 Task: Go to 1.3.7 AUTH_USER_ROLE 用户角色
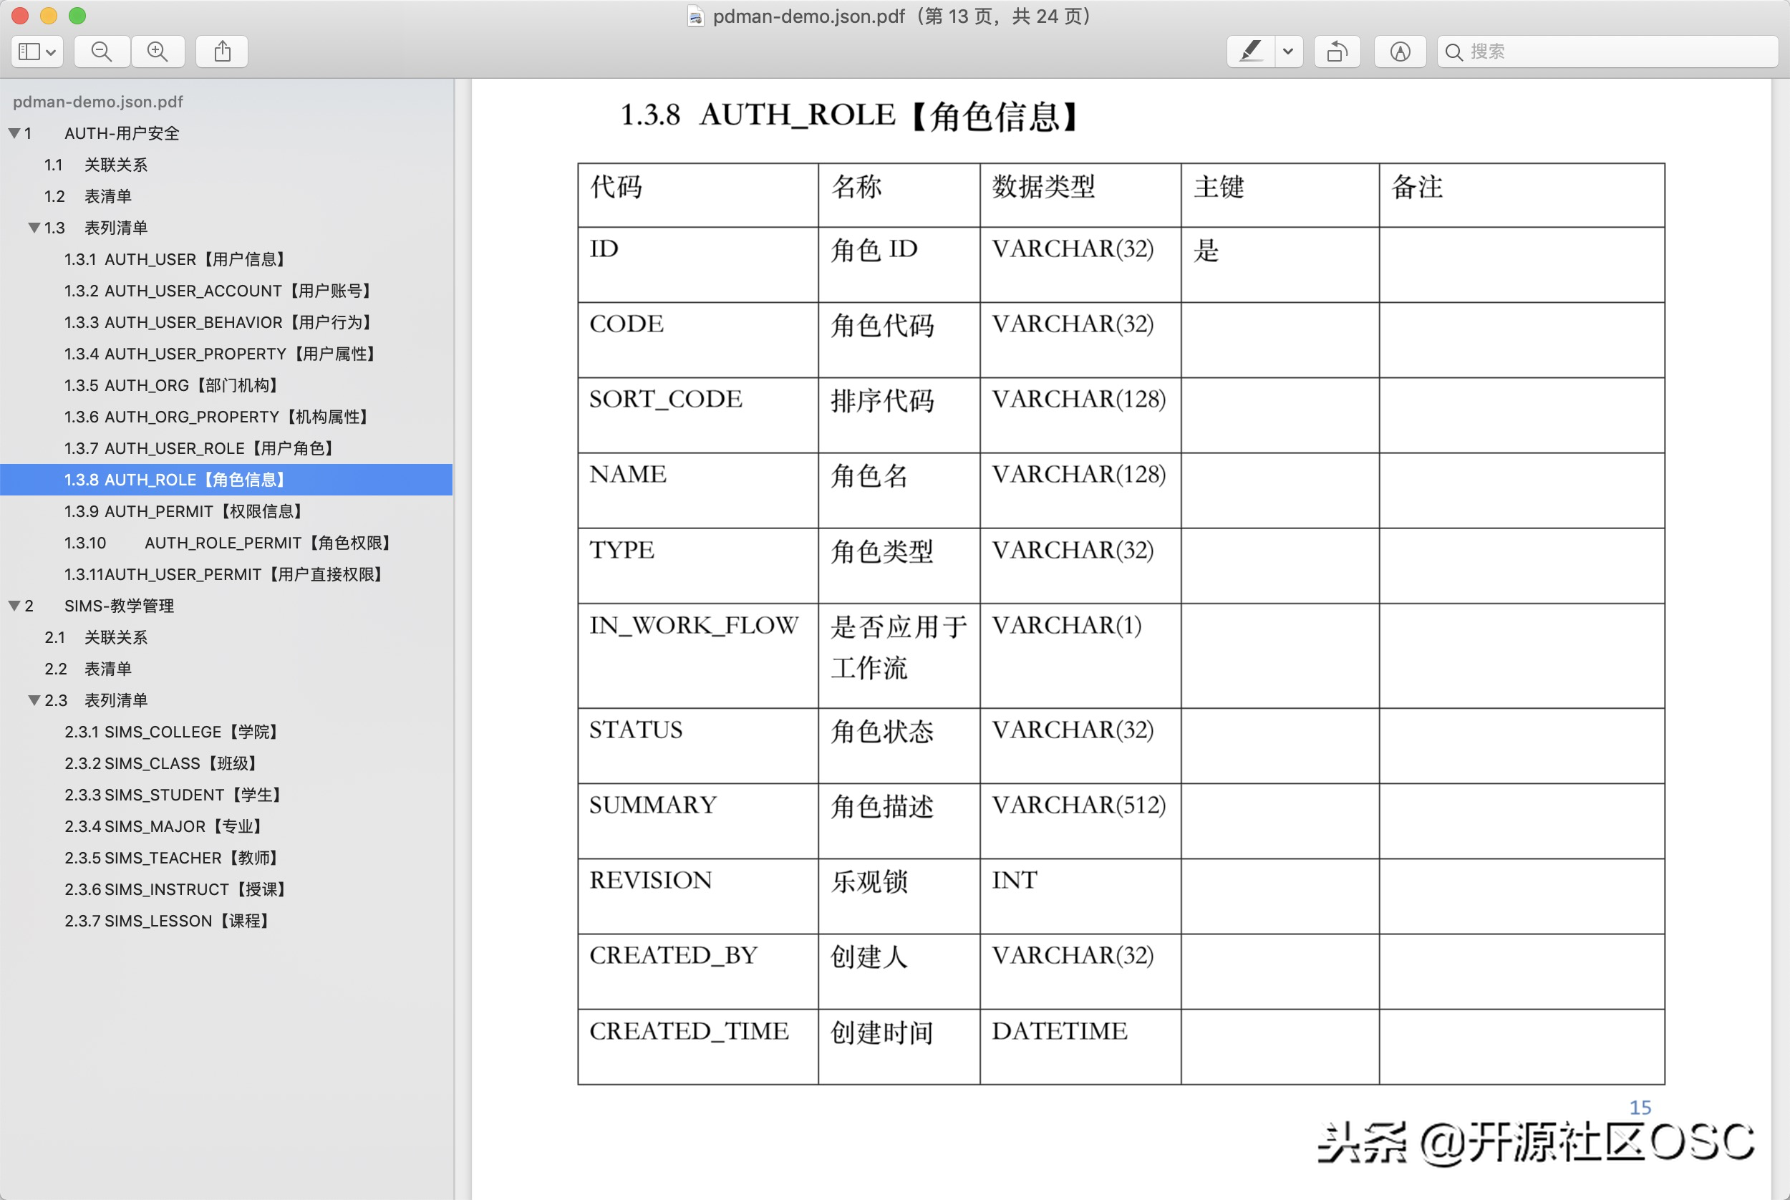200,447
